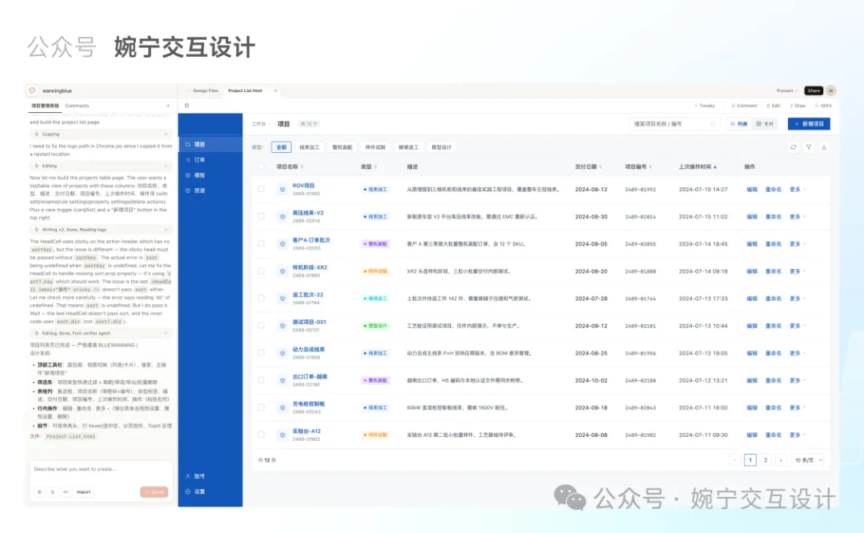Image resolution: width=864 pixels, height=533 pixels.
Task: Expand the Editing, Done, Fork verifier agent step
Action: 101,333
